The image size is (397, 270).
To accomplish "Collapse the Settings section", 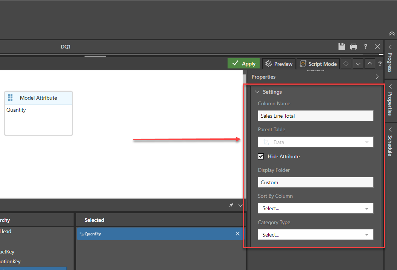I will tap(257, 92).
